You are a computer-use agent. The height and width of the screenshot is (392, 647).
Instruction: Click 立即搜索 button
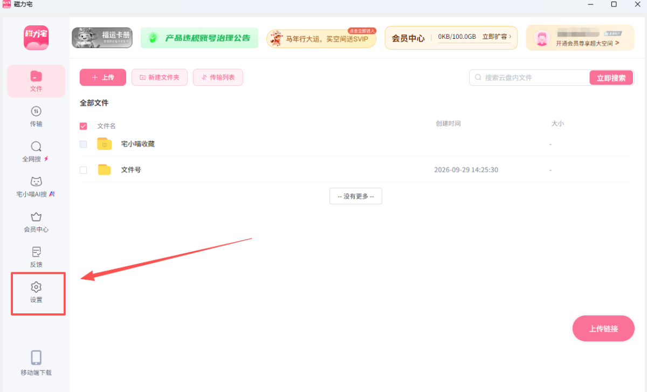coord(611,78)
